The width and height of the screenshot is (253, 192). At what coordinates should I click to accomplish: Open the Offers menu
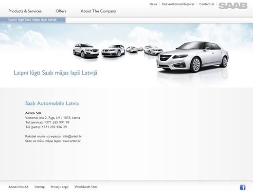(x=61, y=11)
